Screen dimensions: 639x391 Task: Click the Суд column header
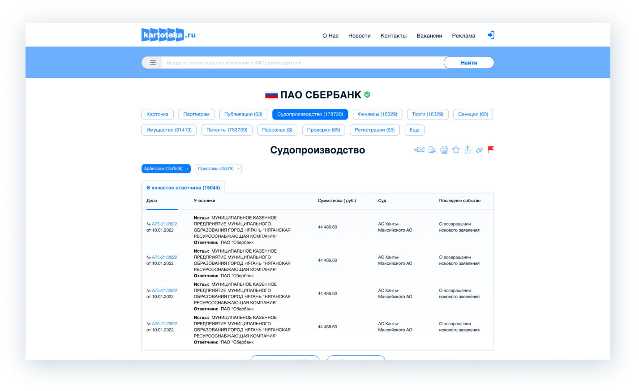point(382,201)
